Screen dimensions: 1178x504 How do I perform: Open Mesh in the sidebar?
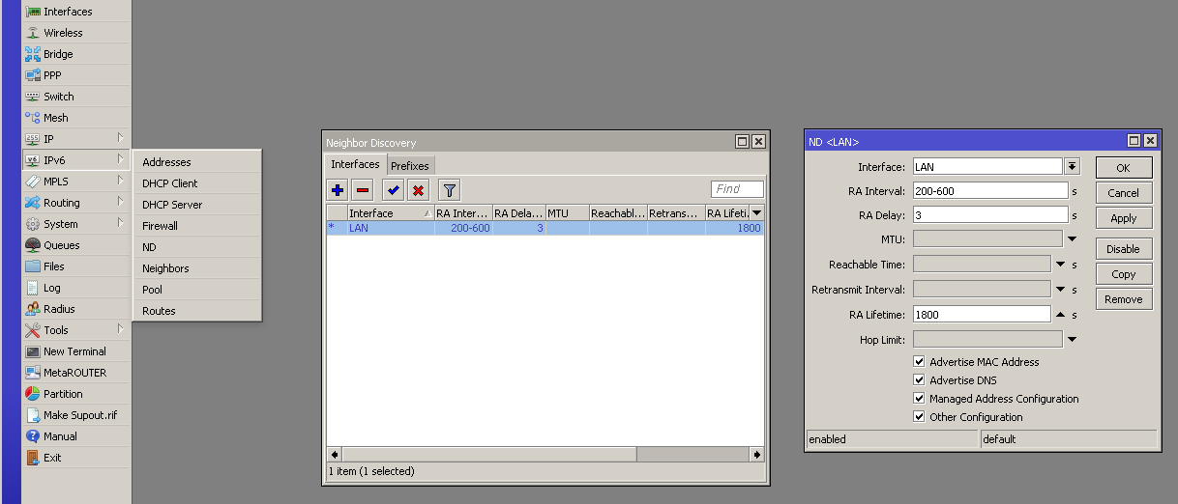[x=75, y=118]
